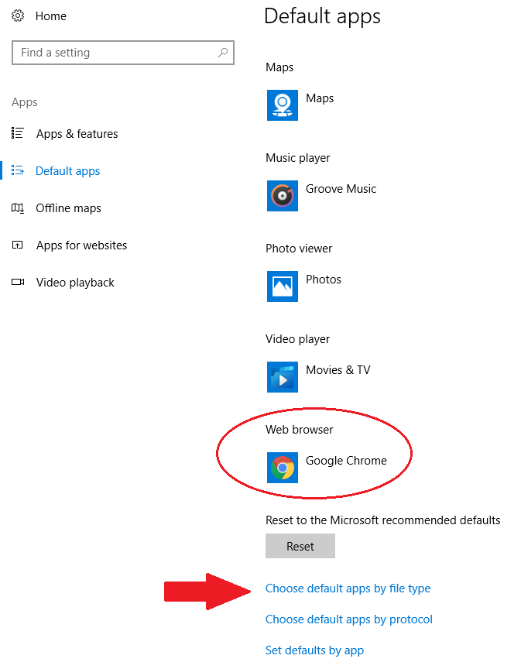Screen dimensions: 521x669
Task: Click the Video player section label
Action: (x=297, y=339)
